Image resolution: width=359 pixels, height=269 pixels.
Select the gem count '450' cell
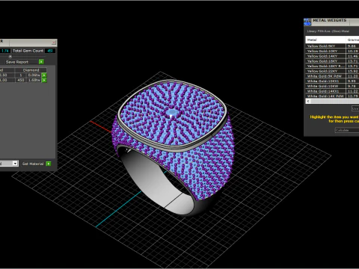(21, 80)
